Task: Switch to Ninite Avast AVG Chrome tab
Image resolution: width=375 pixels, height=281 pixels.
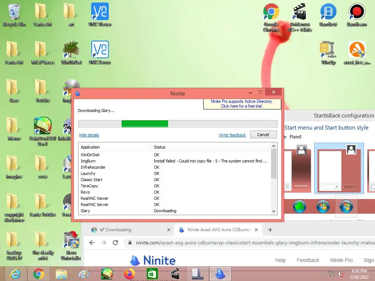Action: (x=218, y=230)
